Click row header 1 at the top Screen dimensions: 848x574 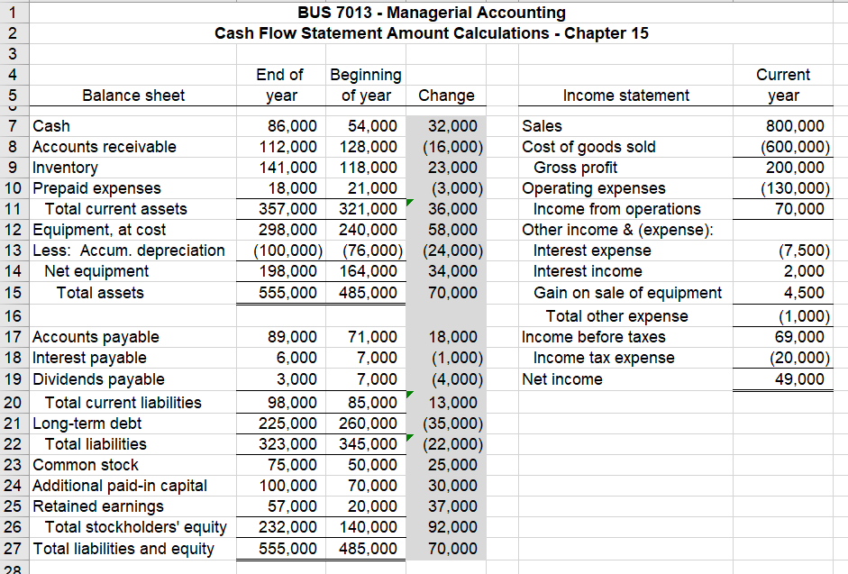point(13,13)
